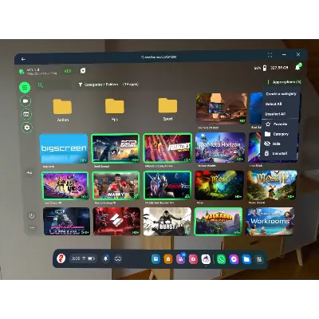Click the search magnifier icon

click(x=41, y=85)
